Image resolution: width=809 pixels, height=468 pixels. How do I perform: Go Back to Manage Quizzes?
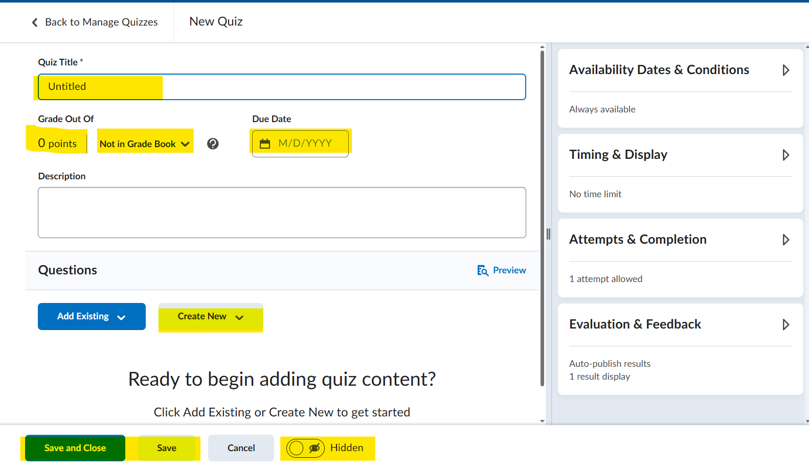click(x=101, y=22)
